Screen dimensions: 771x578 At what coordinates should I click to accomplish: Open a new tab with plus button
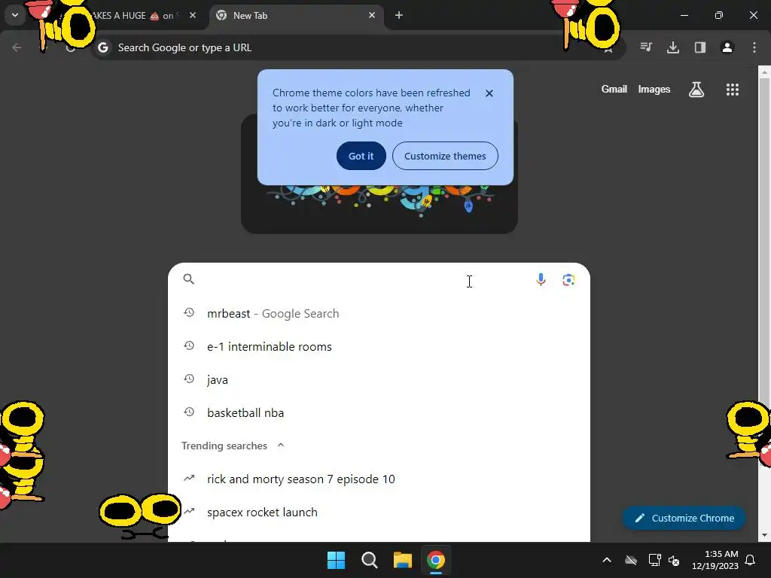pyautogui.click(x=399, y=15)
